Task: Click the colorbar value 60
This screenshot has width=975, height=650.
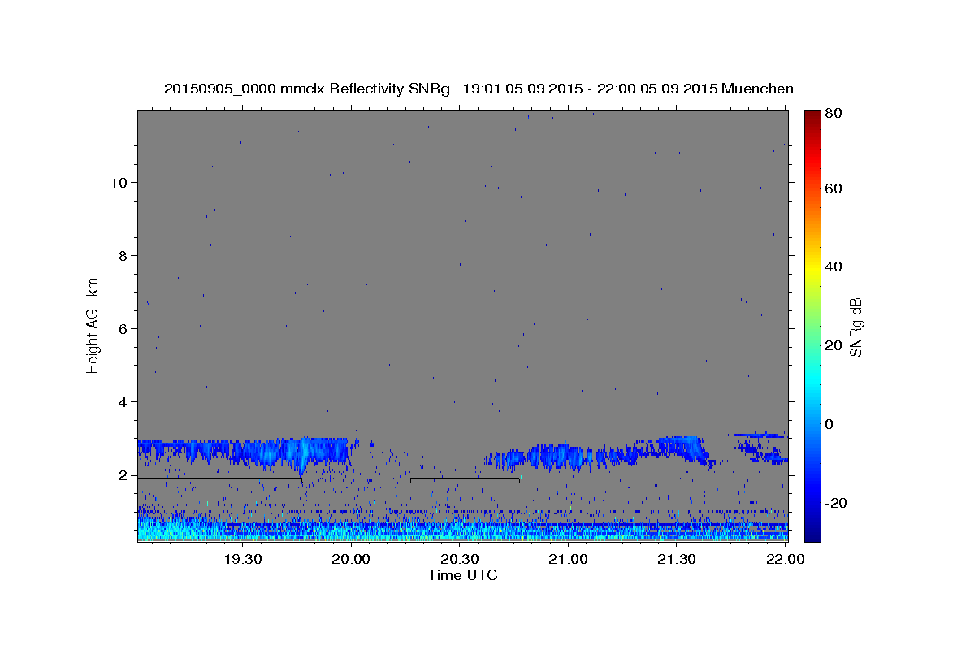Action: pyautogui.click(x=833, y=188)
